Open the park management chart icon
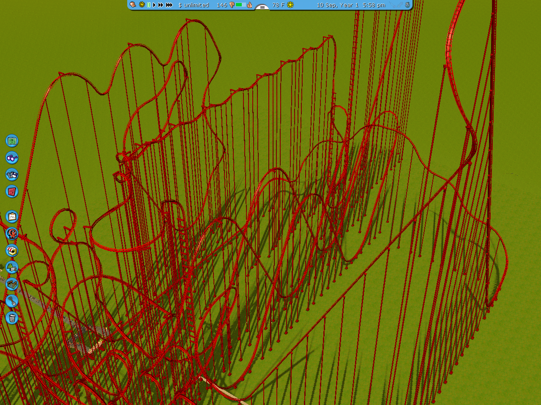Screen dimensions: 541x405 click(12, 217)
